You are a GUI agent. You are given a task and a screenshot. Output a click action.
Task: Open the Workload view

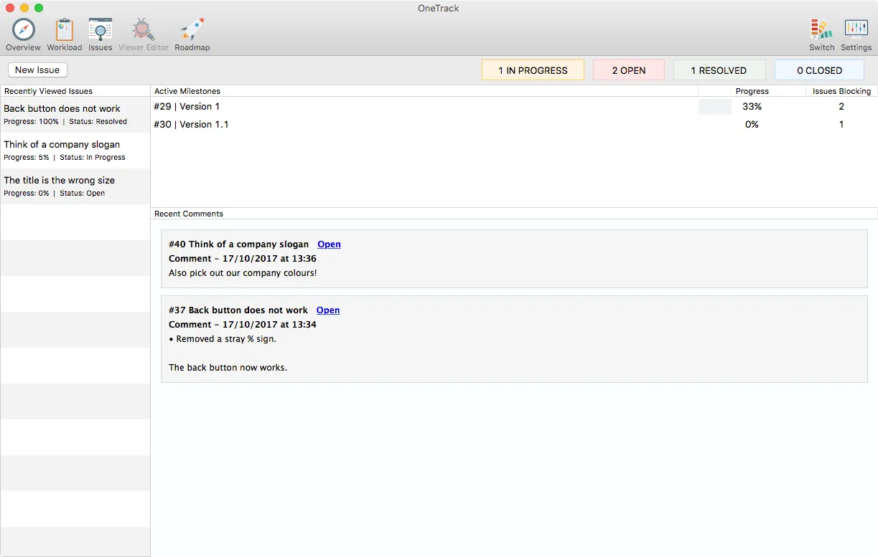pyautogui.click(x=64, y=33)
